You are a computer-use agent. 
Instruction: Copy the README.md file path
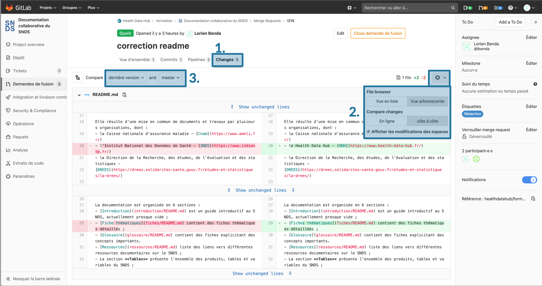125,95
